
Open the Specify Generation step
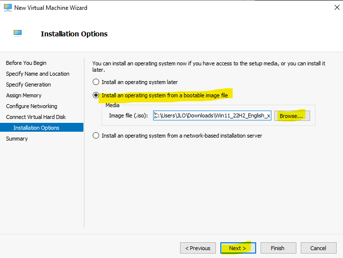coord(28,85)
